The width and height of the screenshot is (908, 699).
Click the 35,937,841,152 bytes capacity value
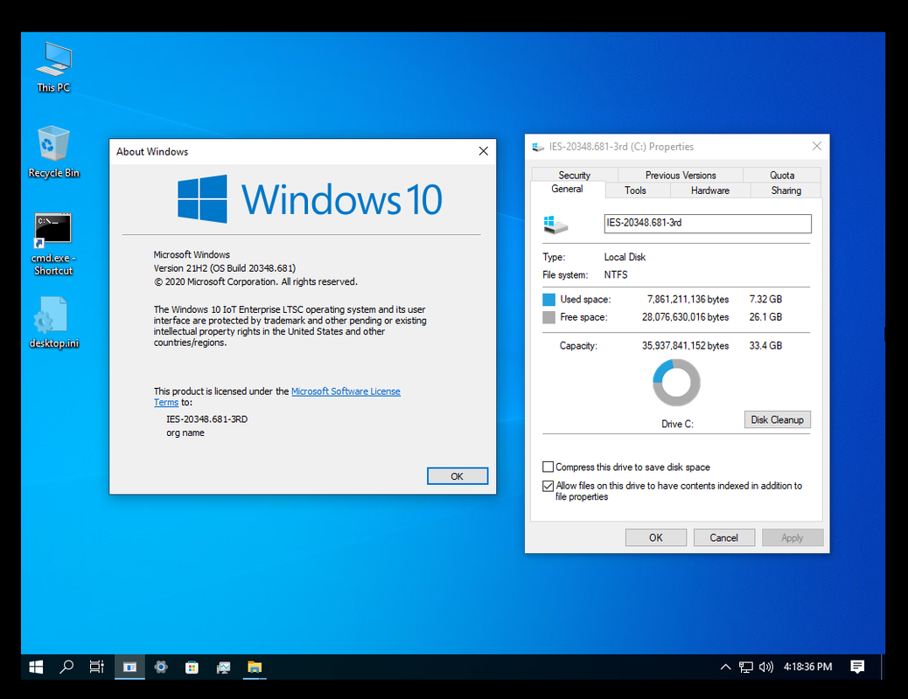pos(686,345)
